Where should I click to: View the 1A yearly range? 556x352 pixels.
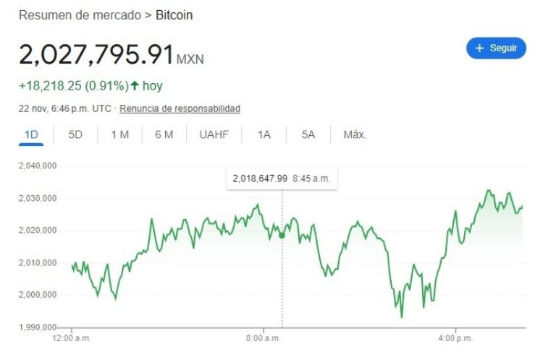264,134
